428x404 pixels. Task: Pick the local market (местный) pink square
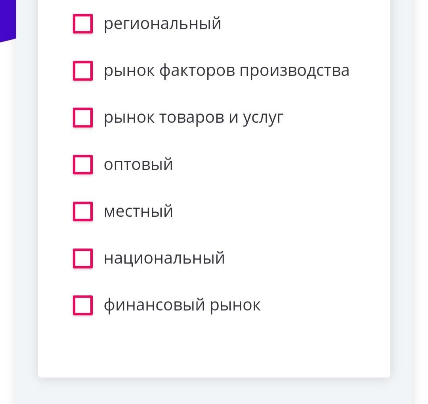(83, 211)
